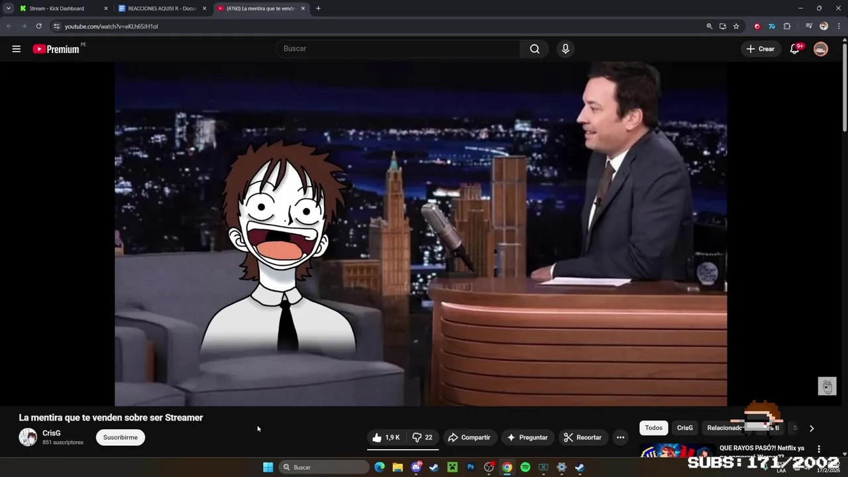Dislike the video with thumbs down
The width and height of the screenshot is (848, 477).
point(423,437)
